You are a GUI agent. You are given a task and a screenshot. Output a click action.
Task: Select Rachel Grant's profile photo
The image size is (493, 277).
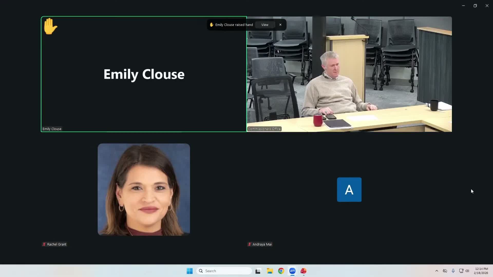coord(144,190)
